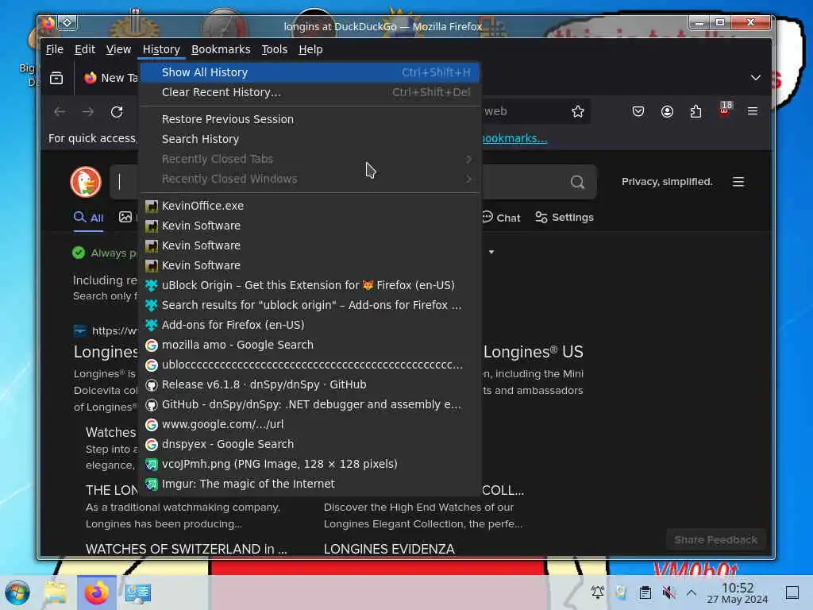The height and width of the screenshot is (610, 813).
Task: Open the list all tabs dropdown arrow
Action: click(x=756, y=78)
